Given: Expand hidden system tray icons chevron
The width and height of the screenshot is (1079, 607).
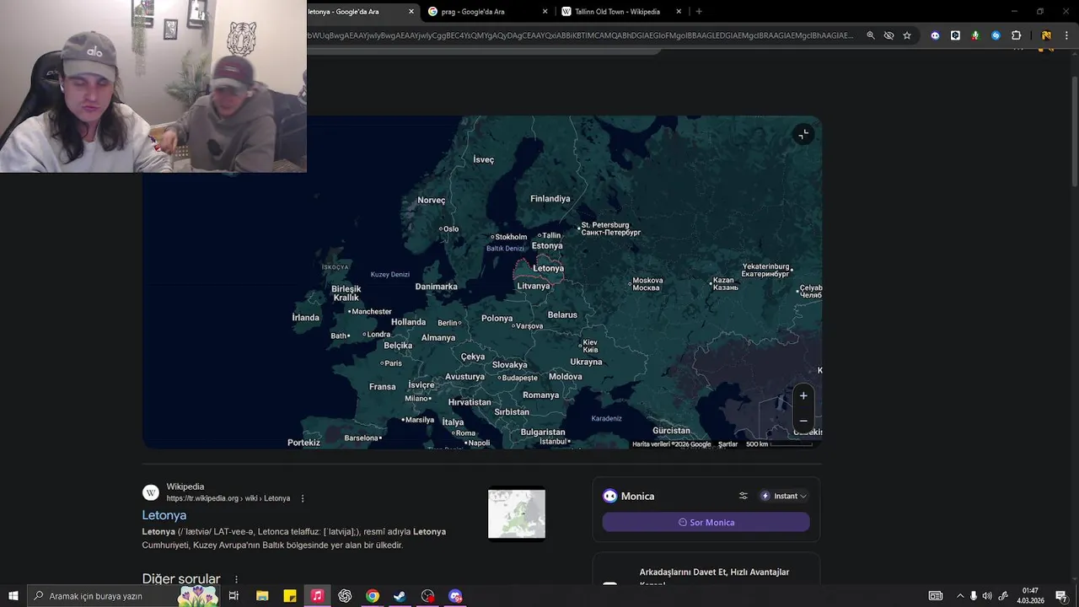Looking at the screenshot, I should (959, 596).
